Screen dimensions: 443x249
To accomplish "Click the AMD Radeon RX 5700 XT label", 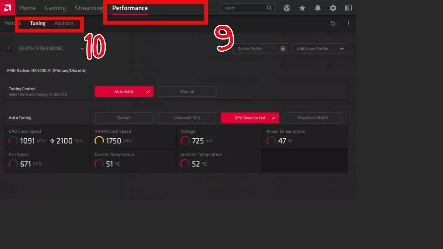I will coord(47,70).
